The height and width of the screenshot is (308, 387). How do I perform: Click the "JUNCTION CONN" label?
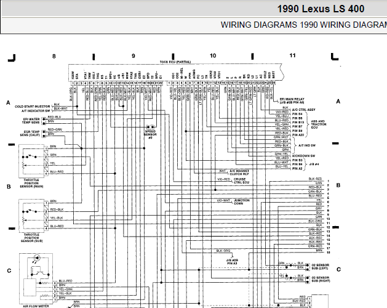pyautogui.click(x=242, y=201)
